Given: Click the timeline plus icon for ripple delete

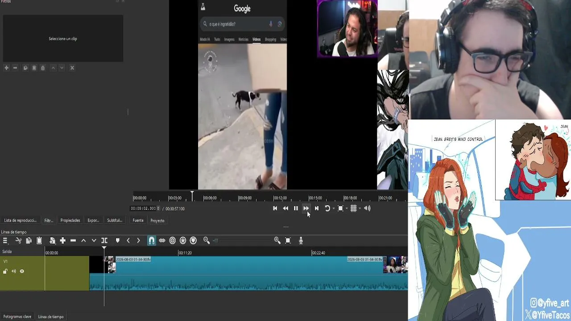Looking at the screenshot, I should [63, 240].
